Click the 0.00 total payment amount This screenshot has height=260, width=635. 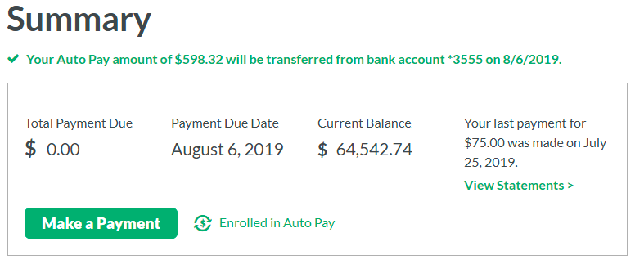click(63, 149)
